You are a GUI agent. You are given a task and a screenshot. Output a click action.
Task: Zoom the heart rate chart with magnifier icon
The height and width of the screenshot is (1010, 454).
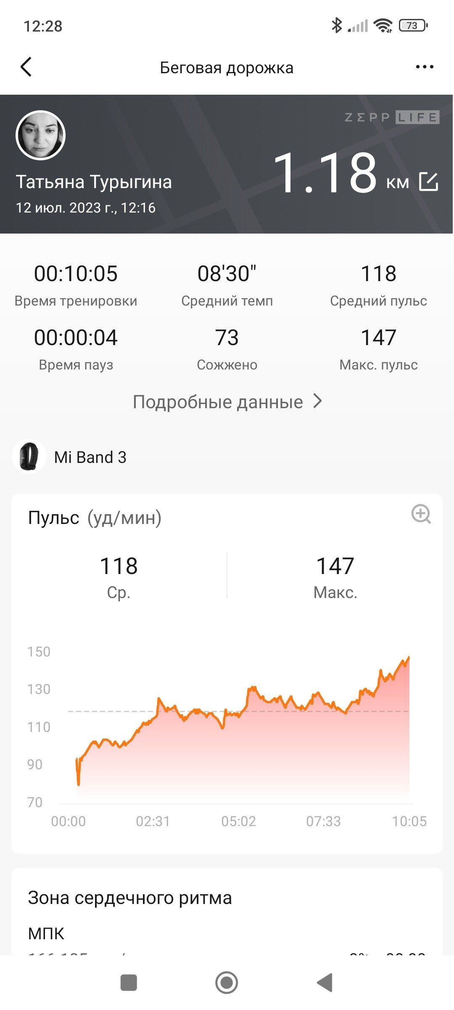(421, 514)
